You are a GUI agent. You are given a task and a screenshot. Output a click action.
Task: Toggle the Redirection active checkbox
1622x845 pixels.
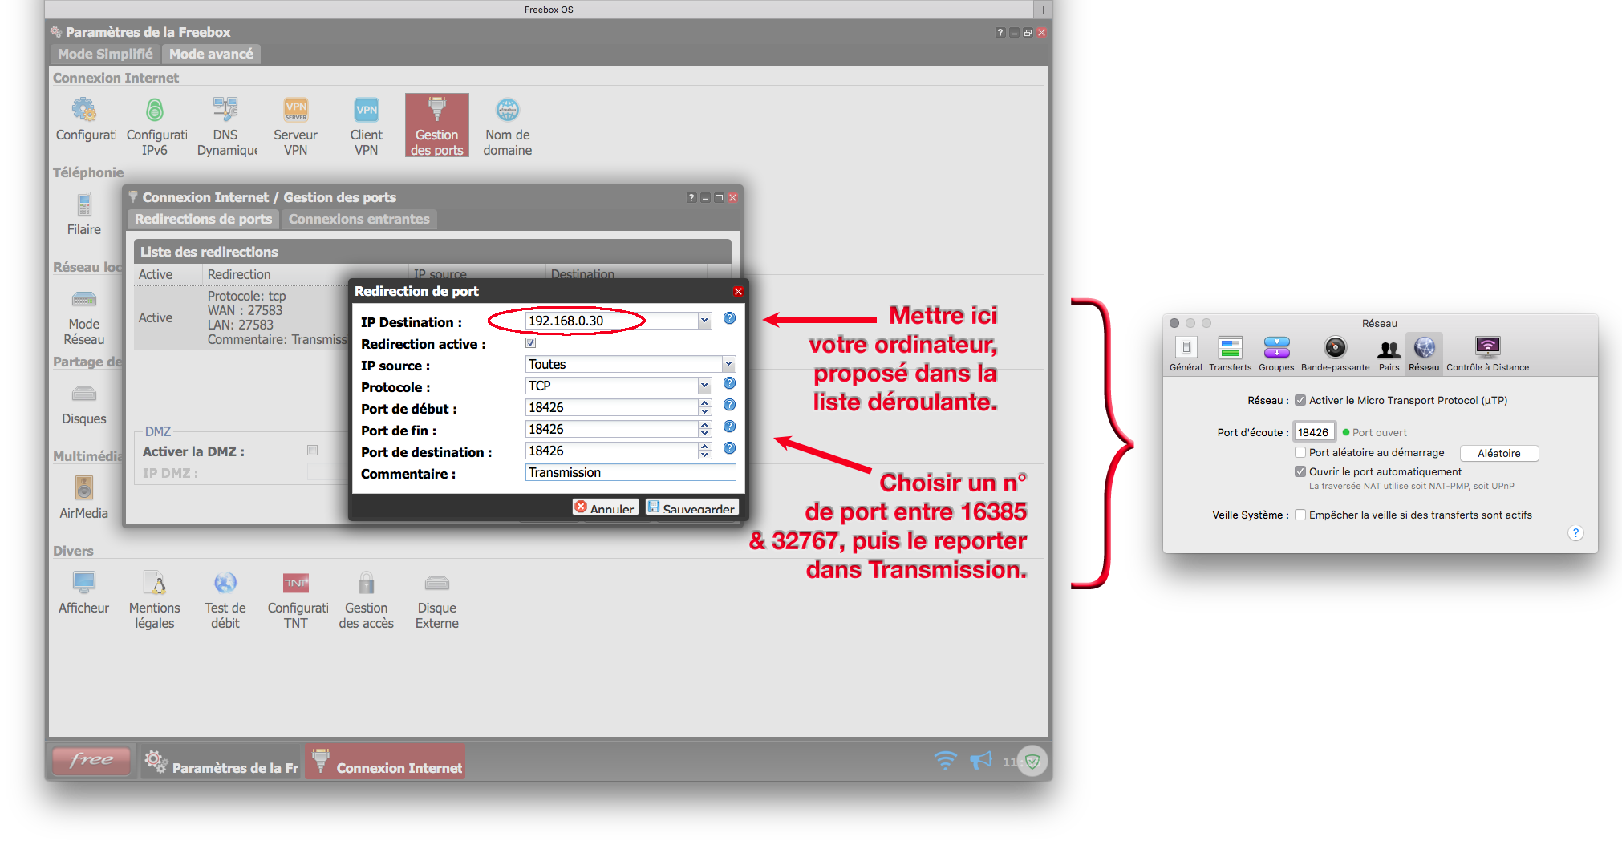pyautogui.click(x=531, y=343)
